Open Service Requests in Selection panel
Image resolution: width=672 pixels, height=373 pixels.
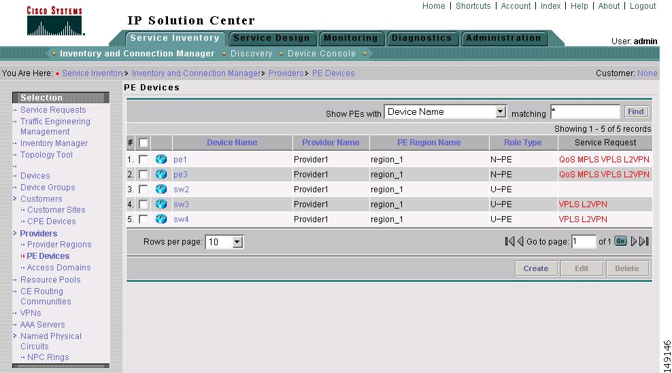click(53, 110)
